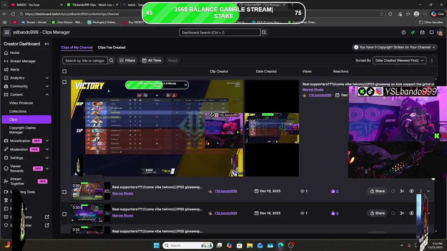447x251 pixels.
Task: Open Marvel Rivals link in Dec 19 row
Action: pos(123,193)
